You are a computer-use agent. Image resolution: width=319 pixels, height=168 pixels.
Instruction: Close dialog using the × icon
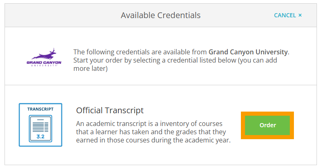(x=300, y=15)
